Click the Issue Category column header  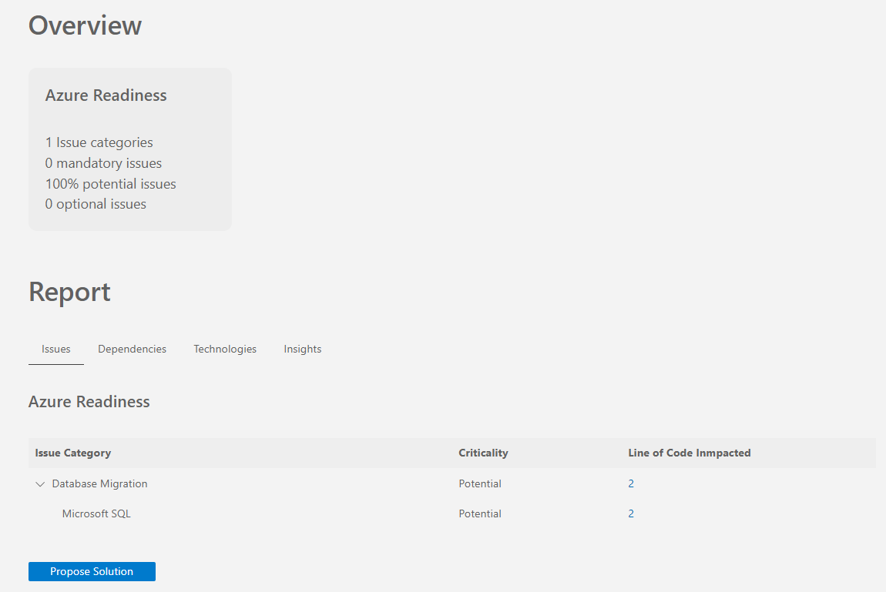[x=73, y=453]
